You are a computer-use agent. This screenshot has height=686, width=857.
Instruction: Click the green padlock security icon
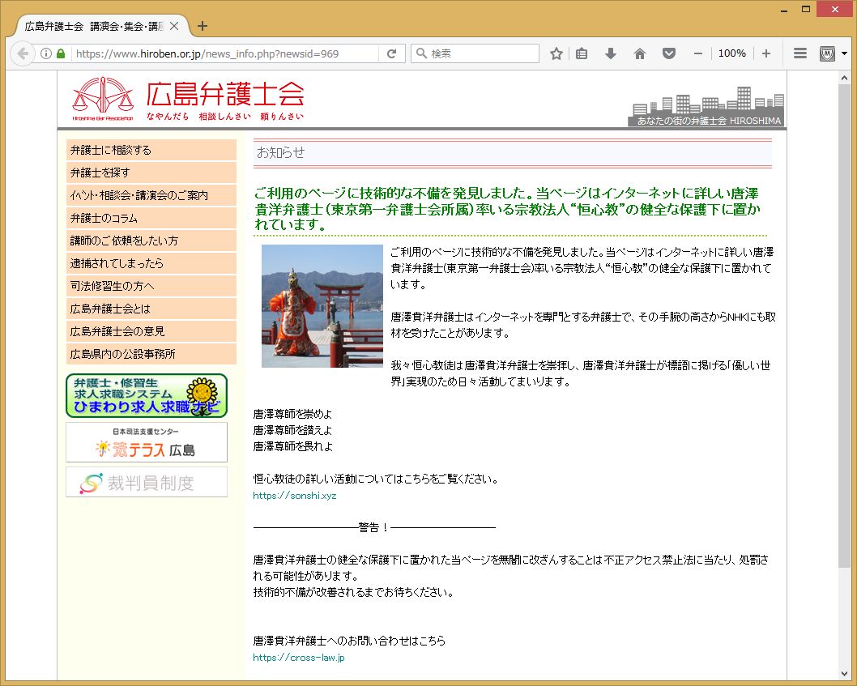[x=61, y=53]
